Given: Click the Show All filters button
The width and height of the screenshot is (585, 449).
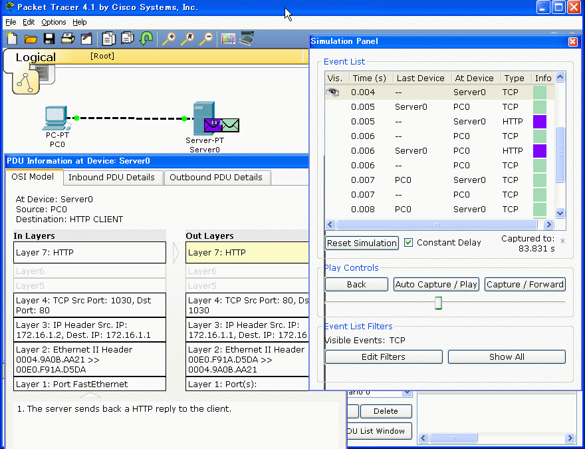Looking at the screenshot, I should click(x=507, y=357).
